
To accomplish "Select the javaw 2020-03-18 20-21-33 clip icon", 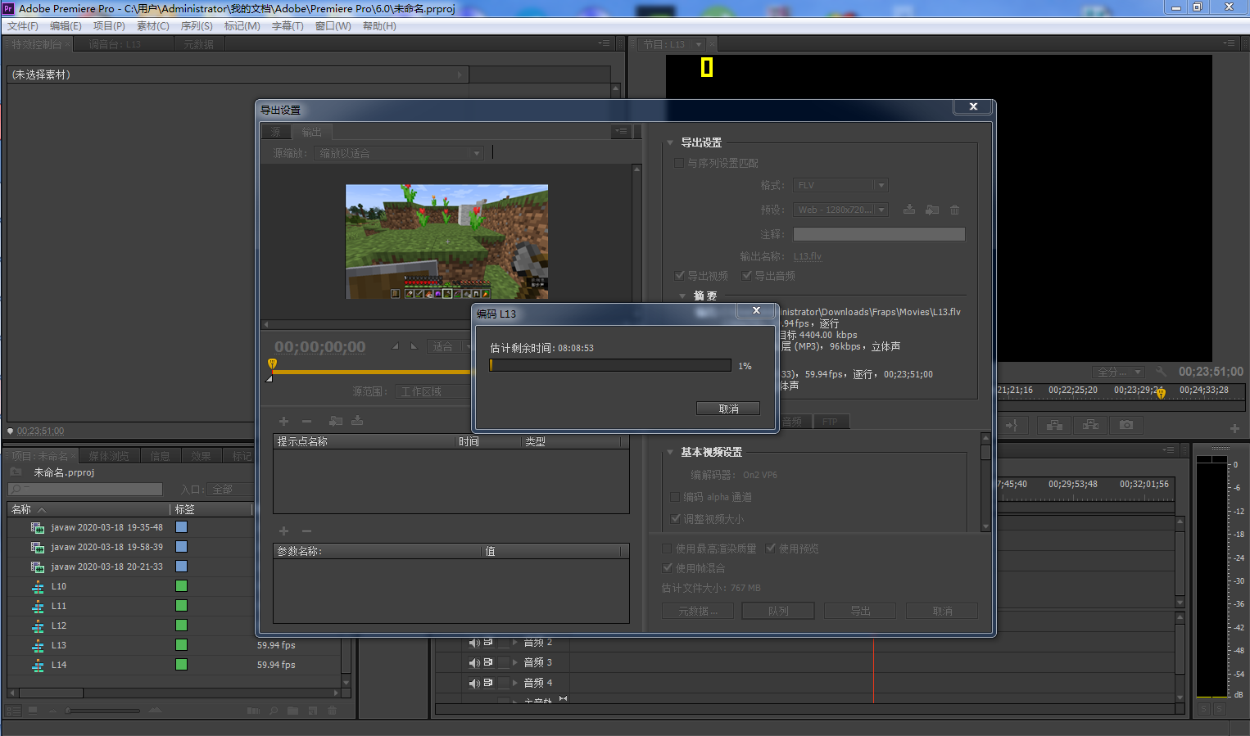I will (38, 567).
